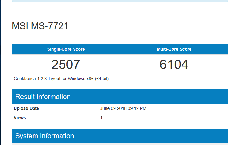Select the Views count of 1

(101, 118)
